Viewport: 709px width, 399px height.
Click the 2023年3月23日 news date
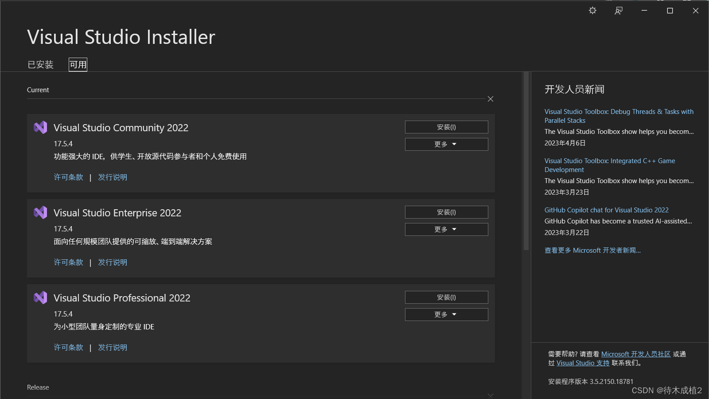(x=567, y=192)
